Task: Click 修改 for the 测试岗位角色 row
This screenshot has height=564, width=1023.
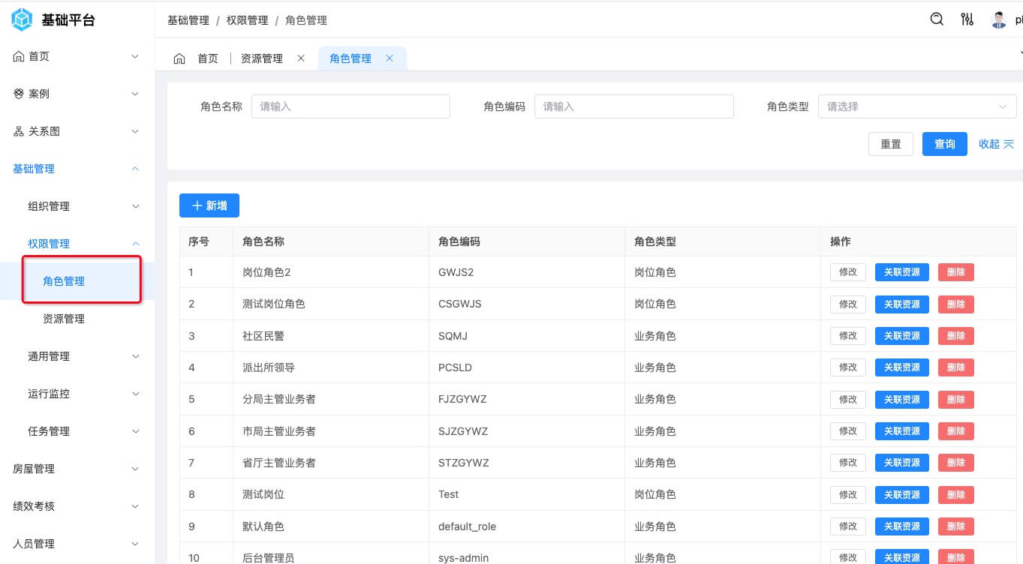Action: pos(848,304)
